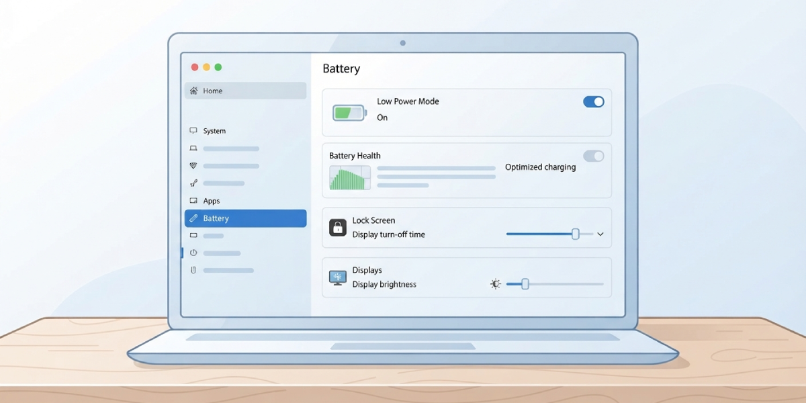Viewport: 806px width, 403px height.
Task: Click the "Low Power Mode" label
Action: pyautogui.click(x=408, y=101)
